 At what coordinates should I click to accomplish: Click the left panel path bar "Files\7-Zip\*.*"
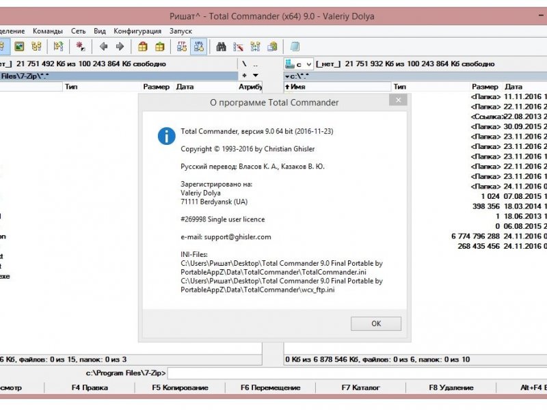coord(118,76)
